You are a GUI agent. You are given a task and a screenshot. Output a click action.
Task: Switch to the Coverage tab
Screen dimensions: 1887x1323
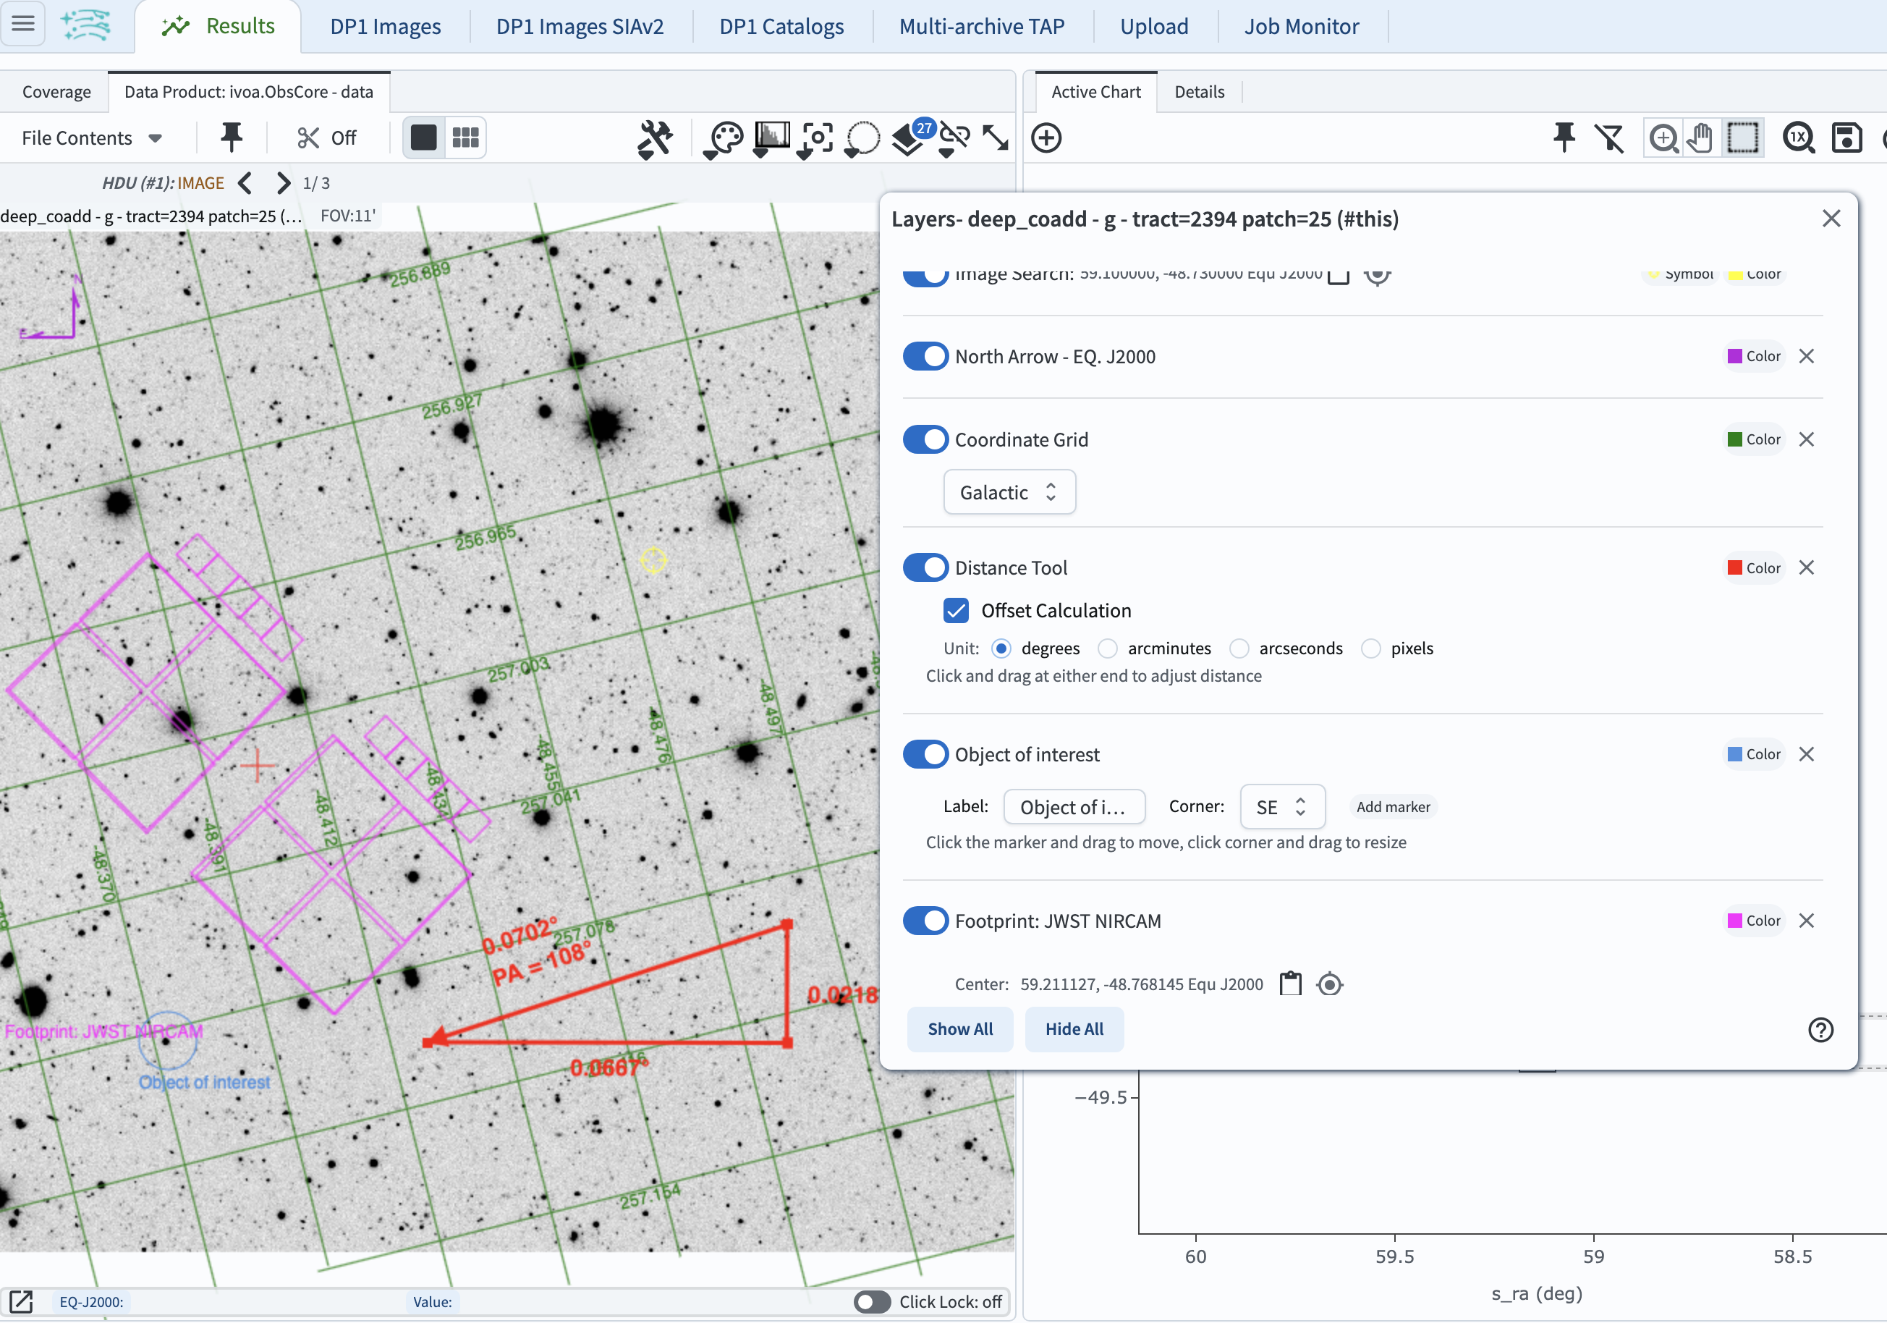click(56, 92)
